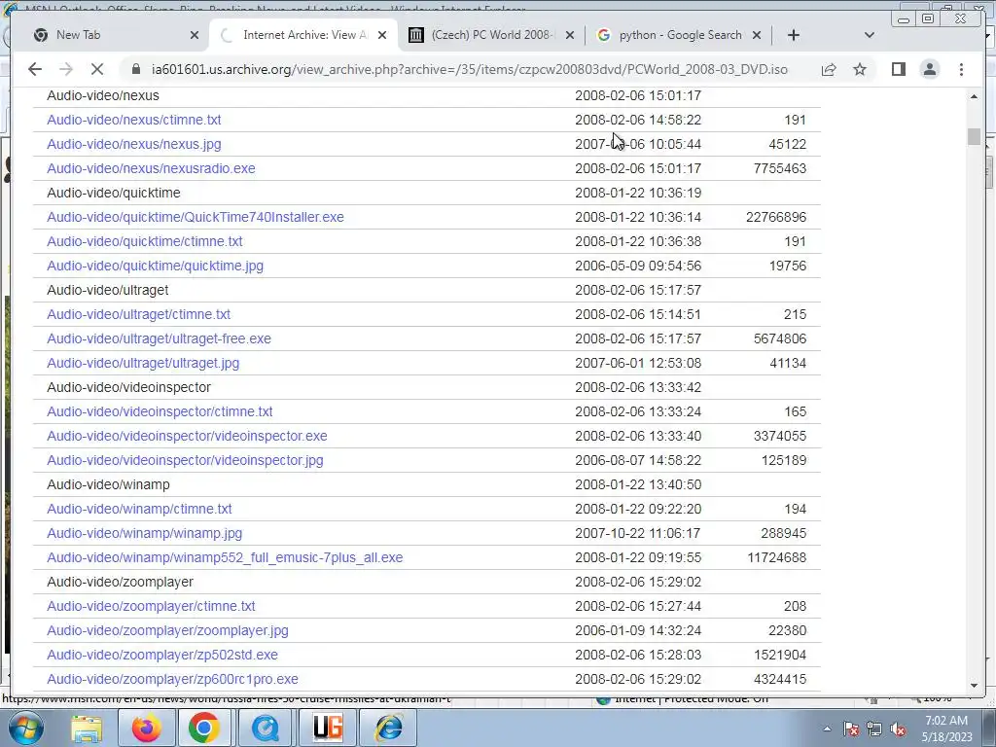Viewport: 996px width, 747px height.
Task: Open the nexus.jpg file link
Action: tap(134, 144)
